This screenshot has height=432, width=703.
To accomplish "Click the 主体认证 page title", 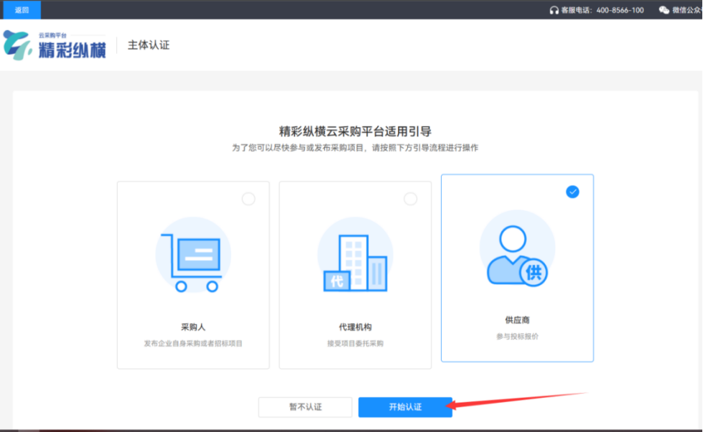I will 149,45.
